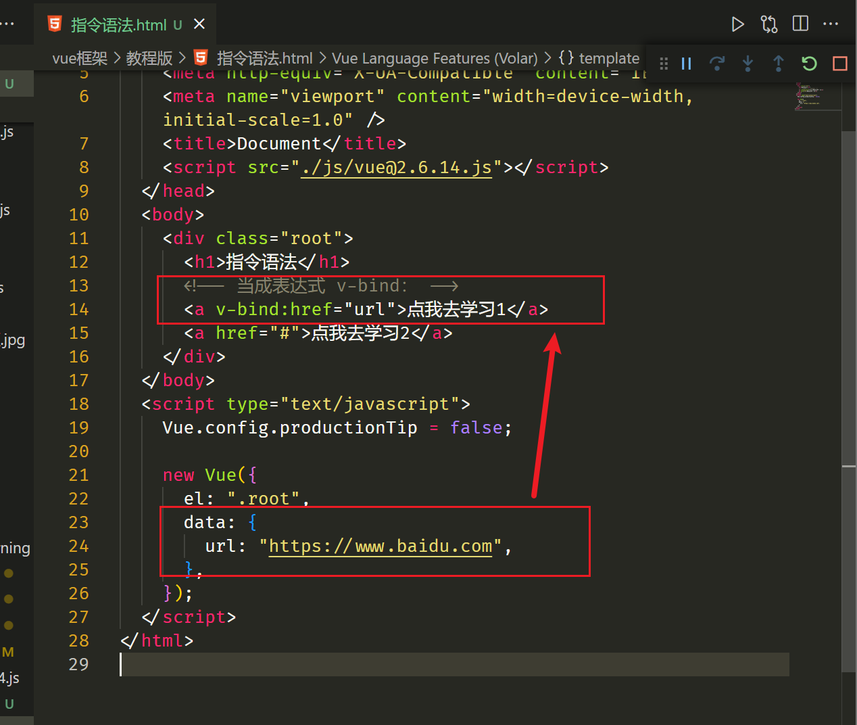This screenshot has height=725, width=857.
Task: Click the debug Step Out arrow
Action: pyautogui.click(x=778, y=64)
